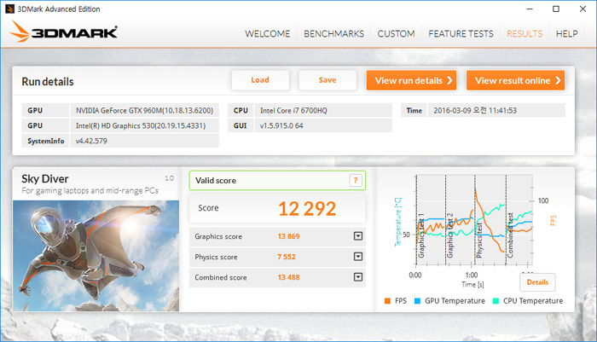Viewport: 597px width, 342px height.
Task: Click the Run details heading
Action: pyautogui.click(x=48, y=82)
